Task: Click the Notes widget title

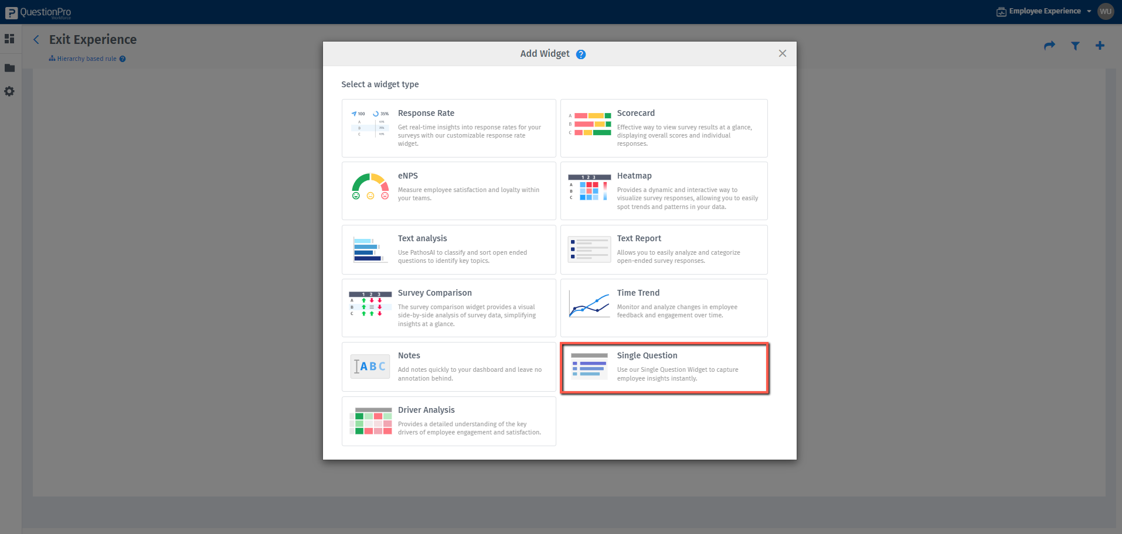Action: [409, 355]
